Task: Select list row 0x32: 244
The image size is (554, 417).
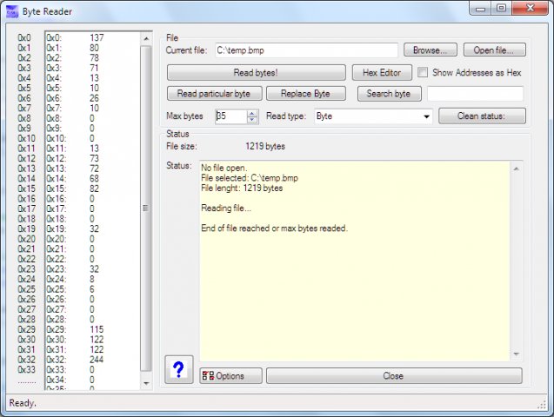Action: tap(93, 360)
